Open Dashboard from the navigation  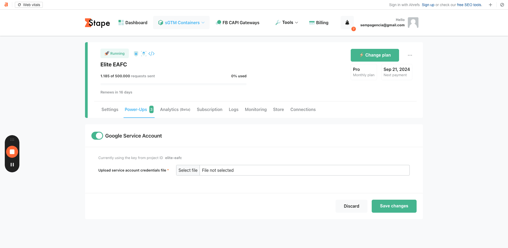[x=133, y=23]
